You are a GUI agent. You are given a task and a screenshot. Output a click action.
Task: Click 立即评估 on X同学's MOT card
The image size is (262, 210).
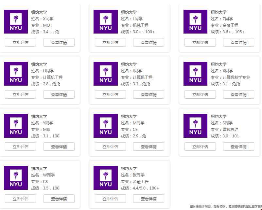[x=20, y=42]
